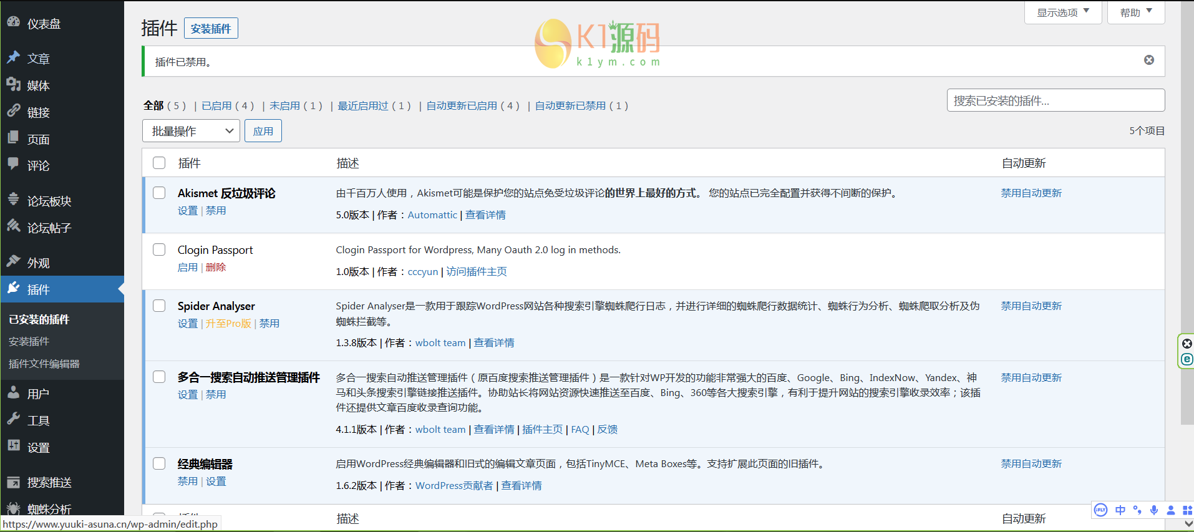Click the Posts pushpin icon
This screenshot has height=532, width=1194.
pyautogui.click(x=13, y=57)
